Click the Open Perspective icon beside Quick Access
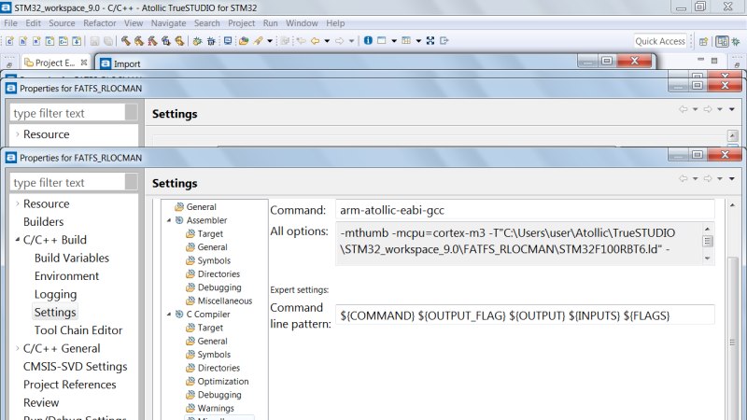This screenshot has width=747, height=420. (x=703, y=41)
